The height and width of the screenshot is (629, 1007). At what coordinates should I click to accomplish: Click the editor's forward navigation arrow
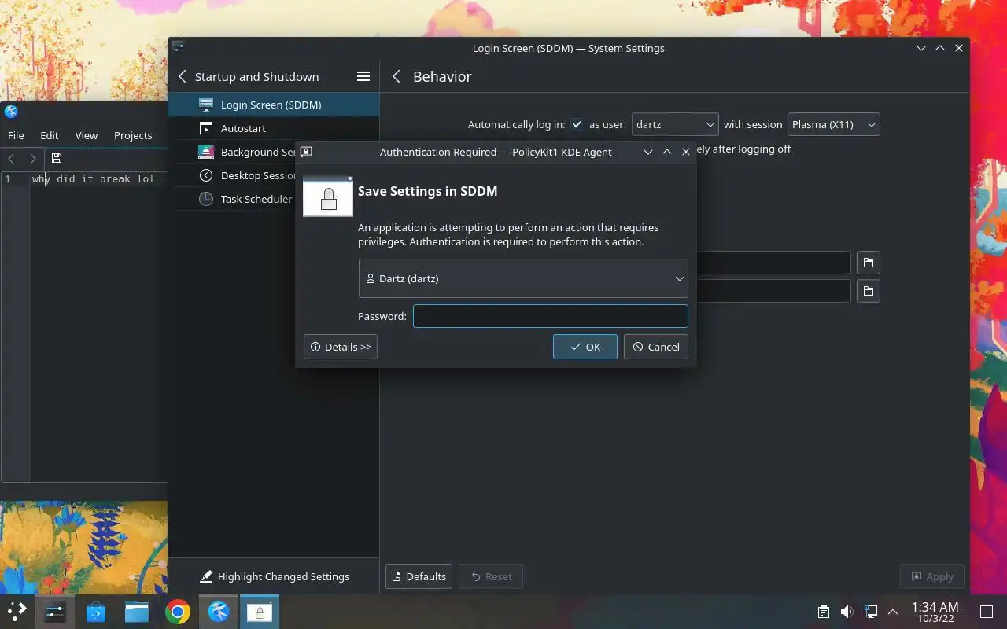pos(33,158)
